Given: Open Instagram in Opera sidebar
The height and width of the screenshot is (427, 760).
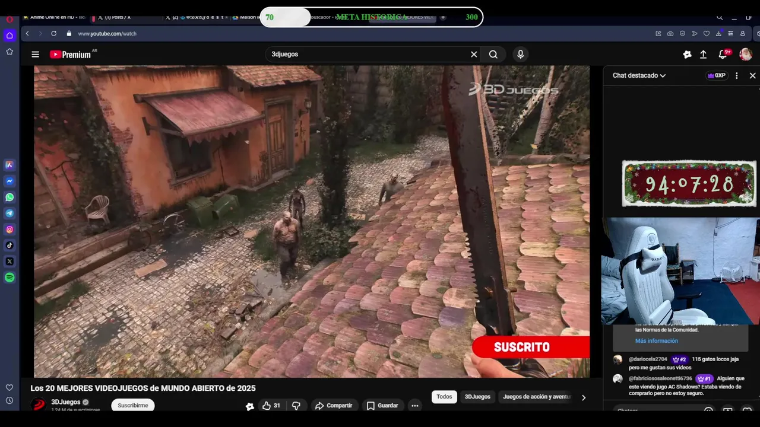Looking at the screenshot, I should pos(9,229).
